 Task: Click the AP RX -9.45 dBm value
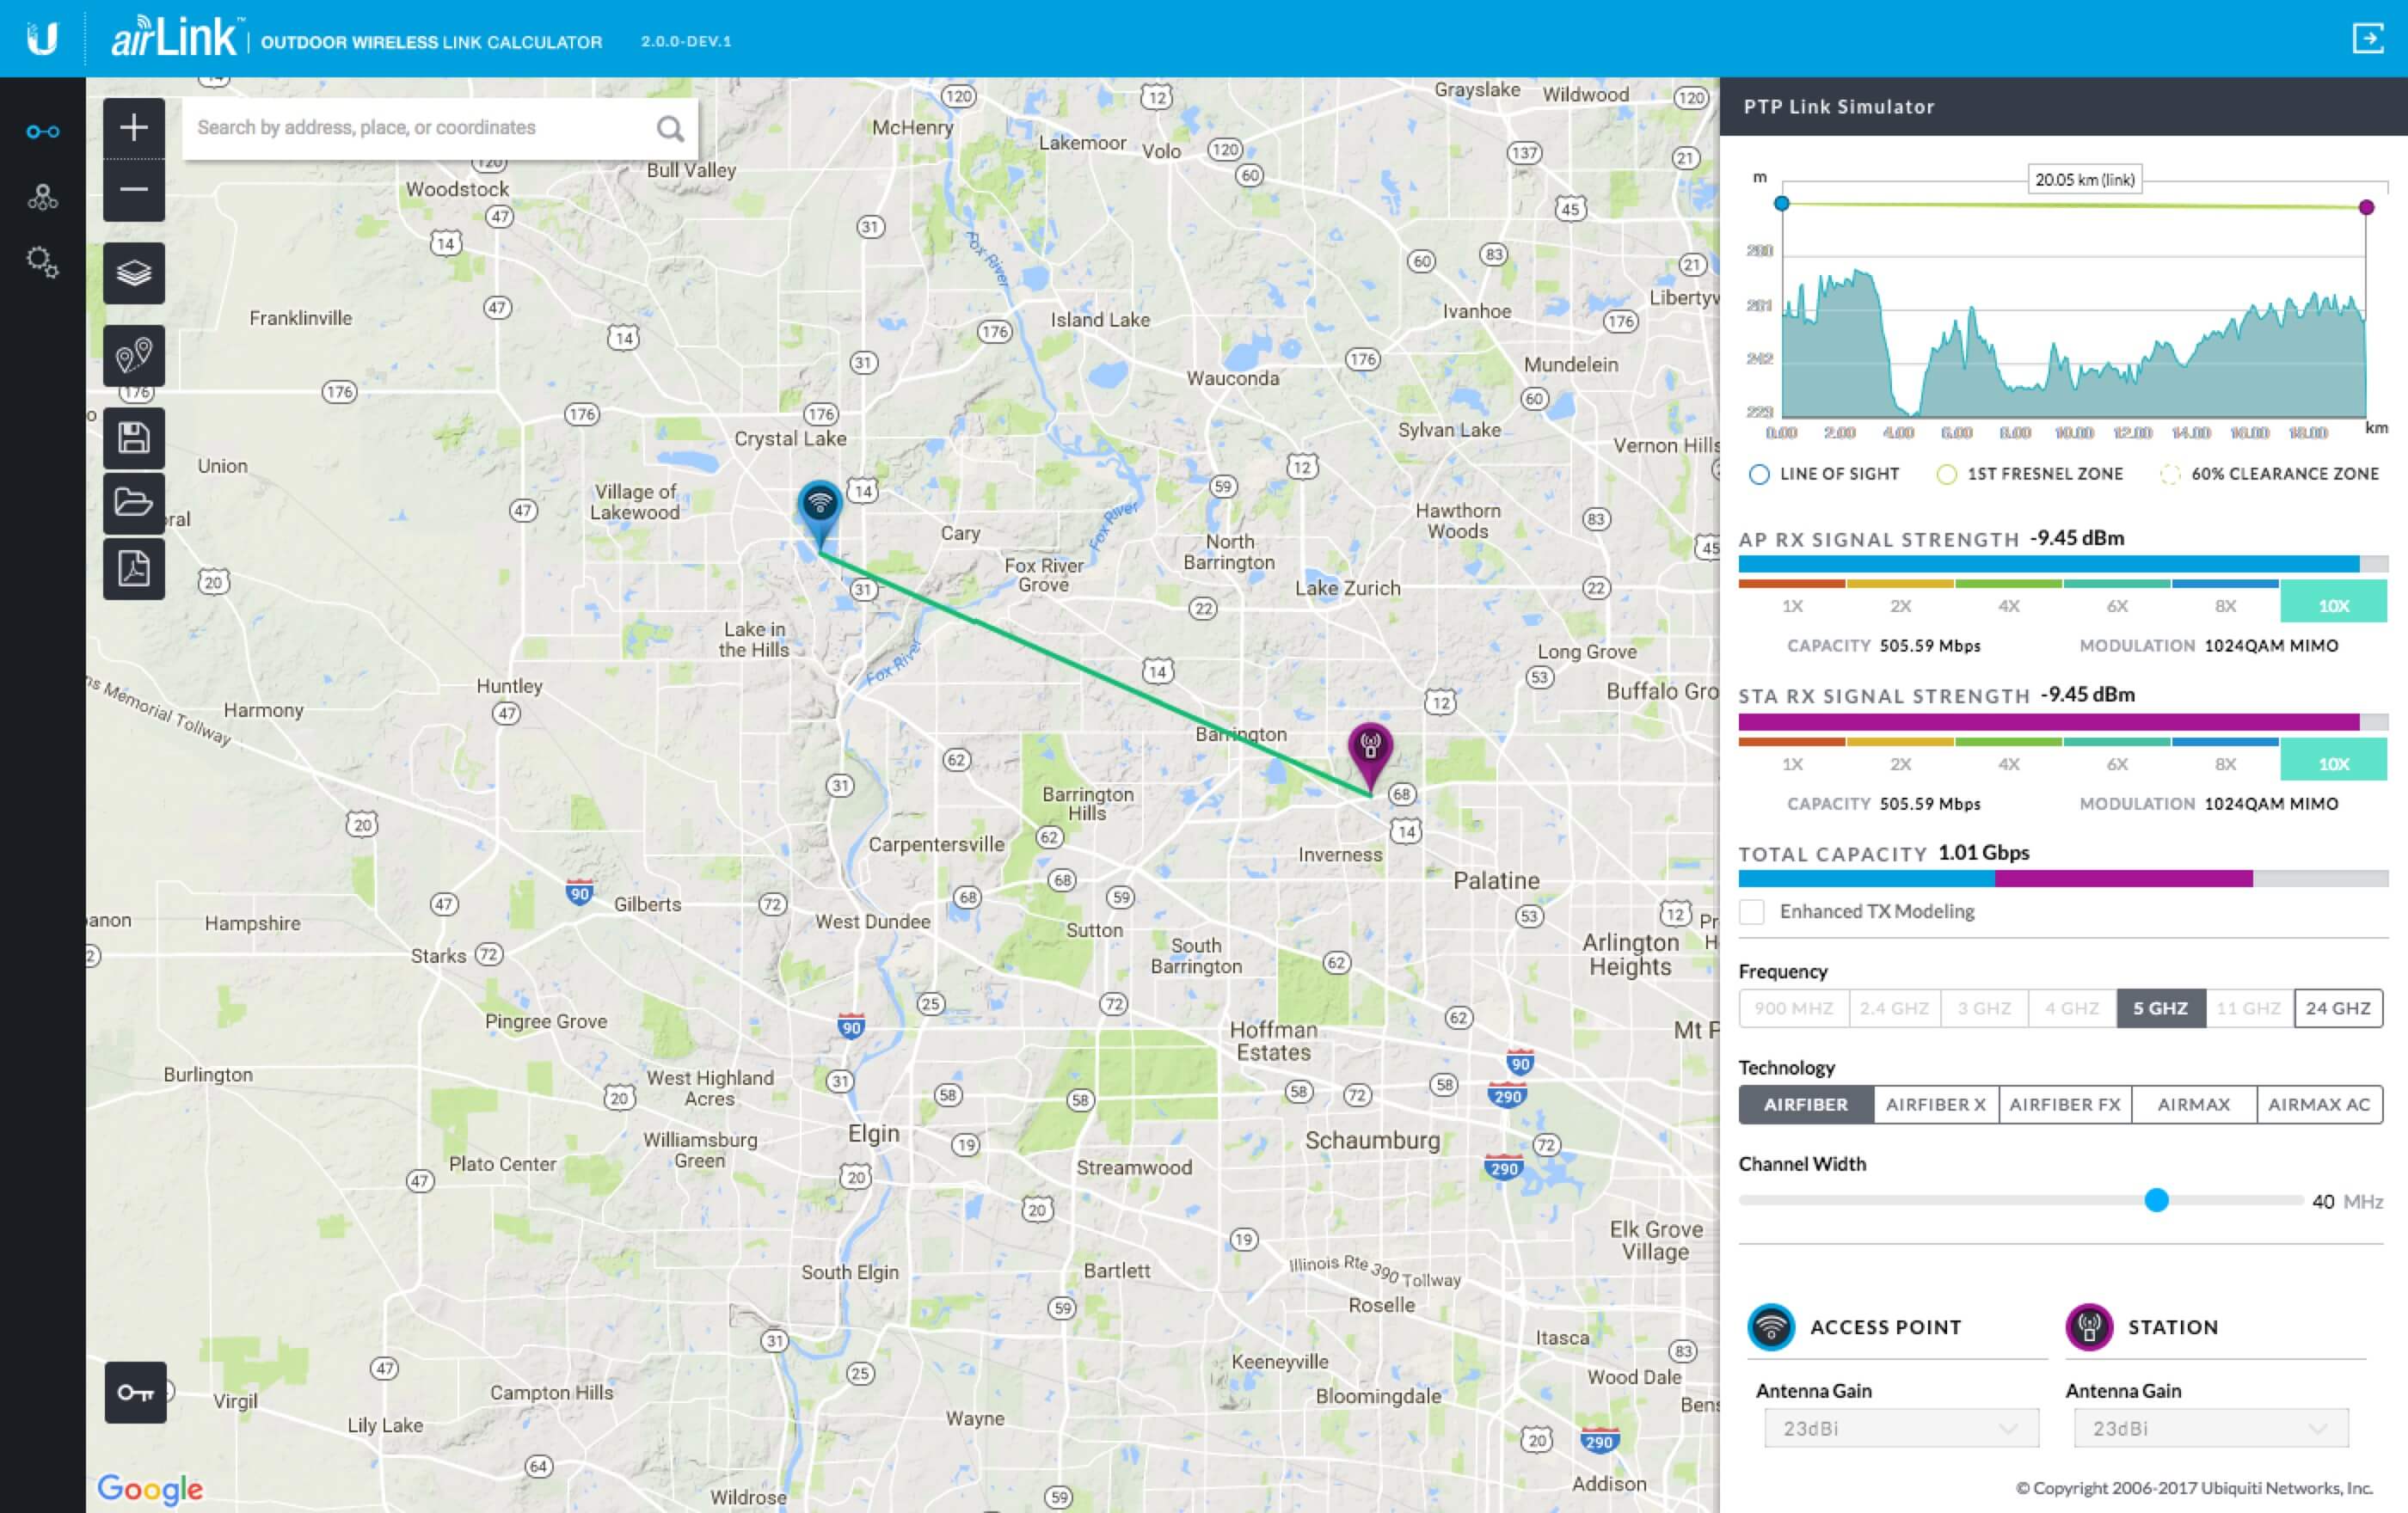point(2076,537)
